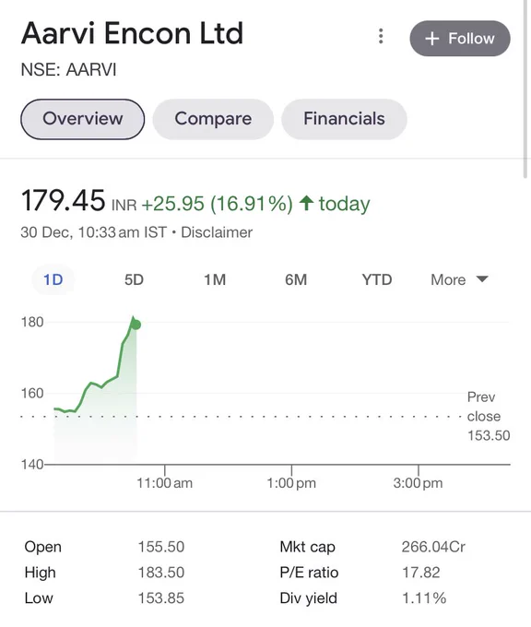Open the Disclaimer link
Screen dimensions: 531x627
coord(217,232)
